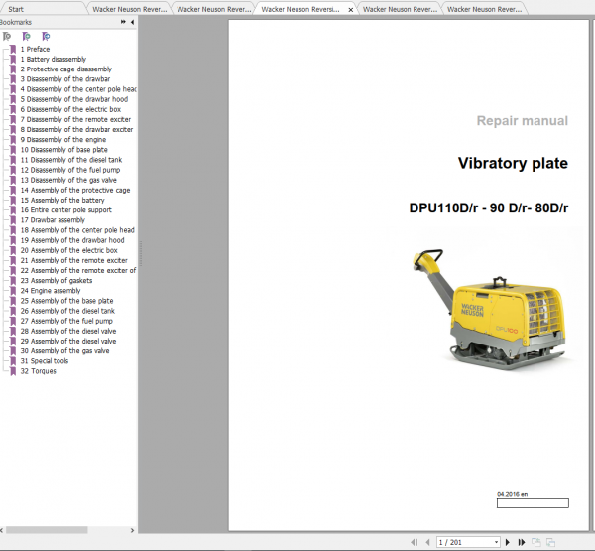This screenshot has height=551, width=595.
Task: Open bookmark 10 Disassembly of base plate
Action: click(64, 150)
